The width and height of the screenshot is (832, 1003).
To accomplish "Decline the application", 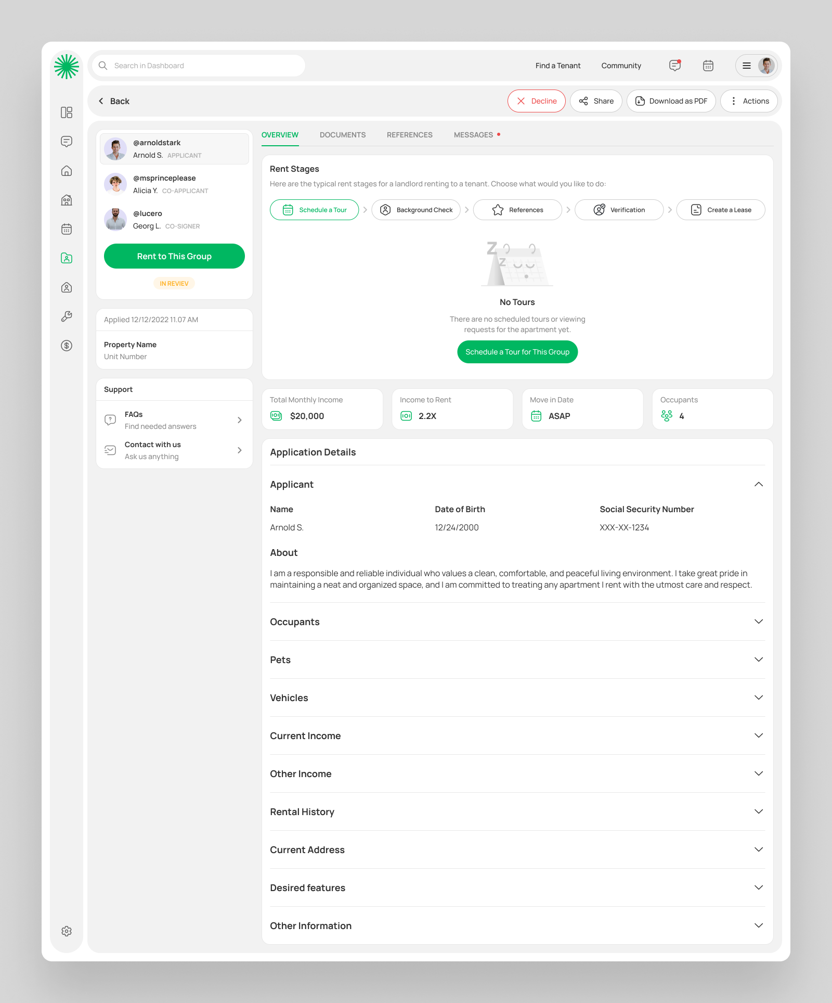I will pos(536,100).
